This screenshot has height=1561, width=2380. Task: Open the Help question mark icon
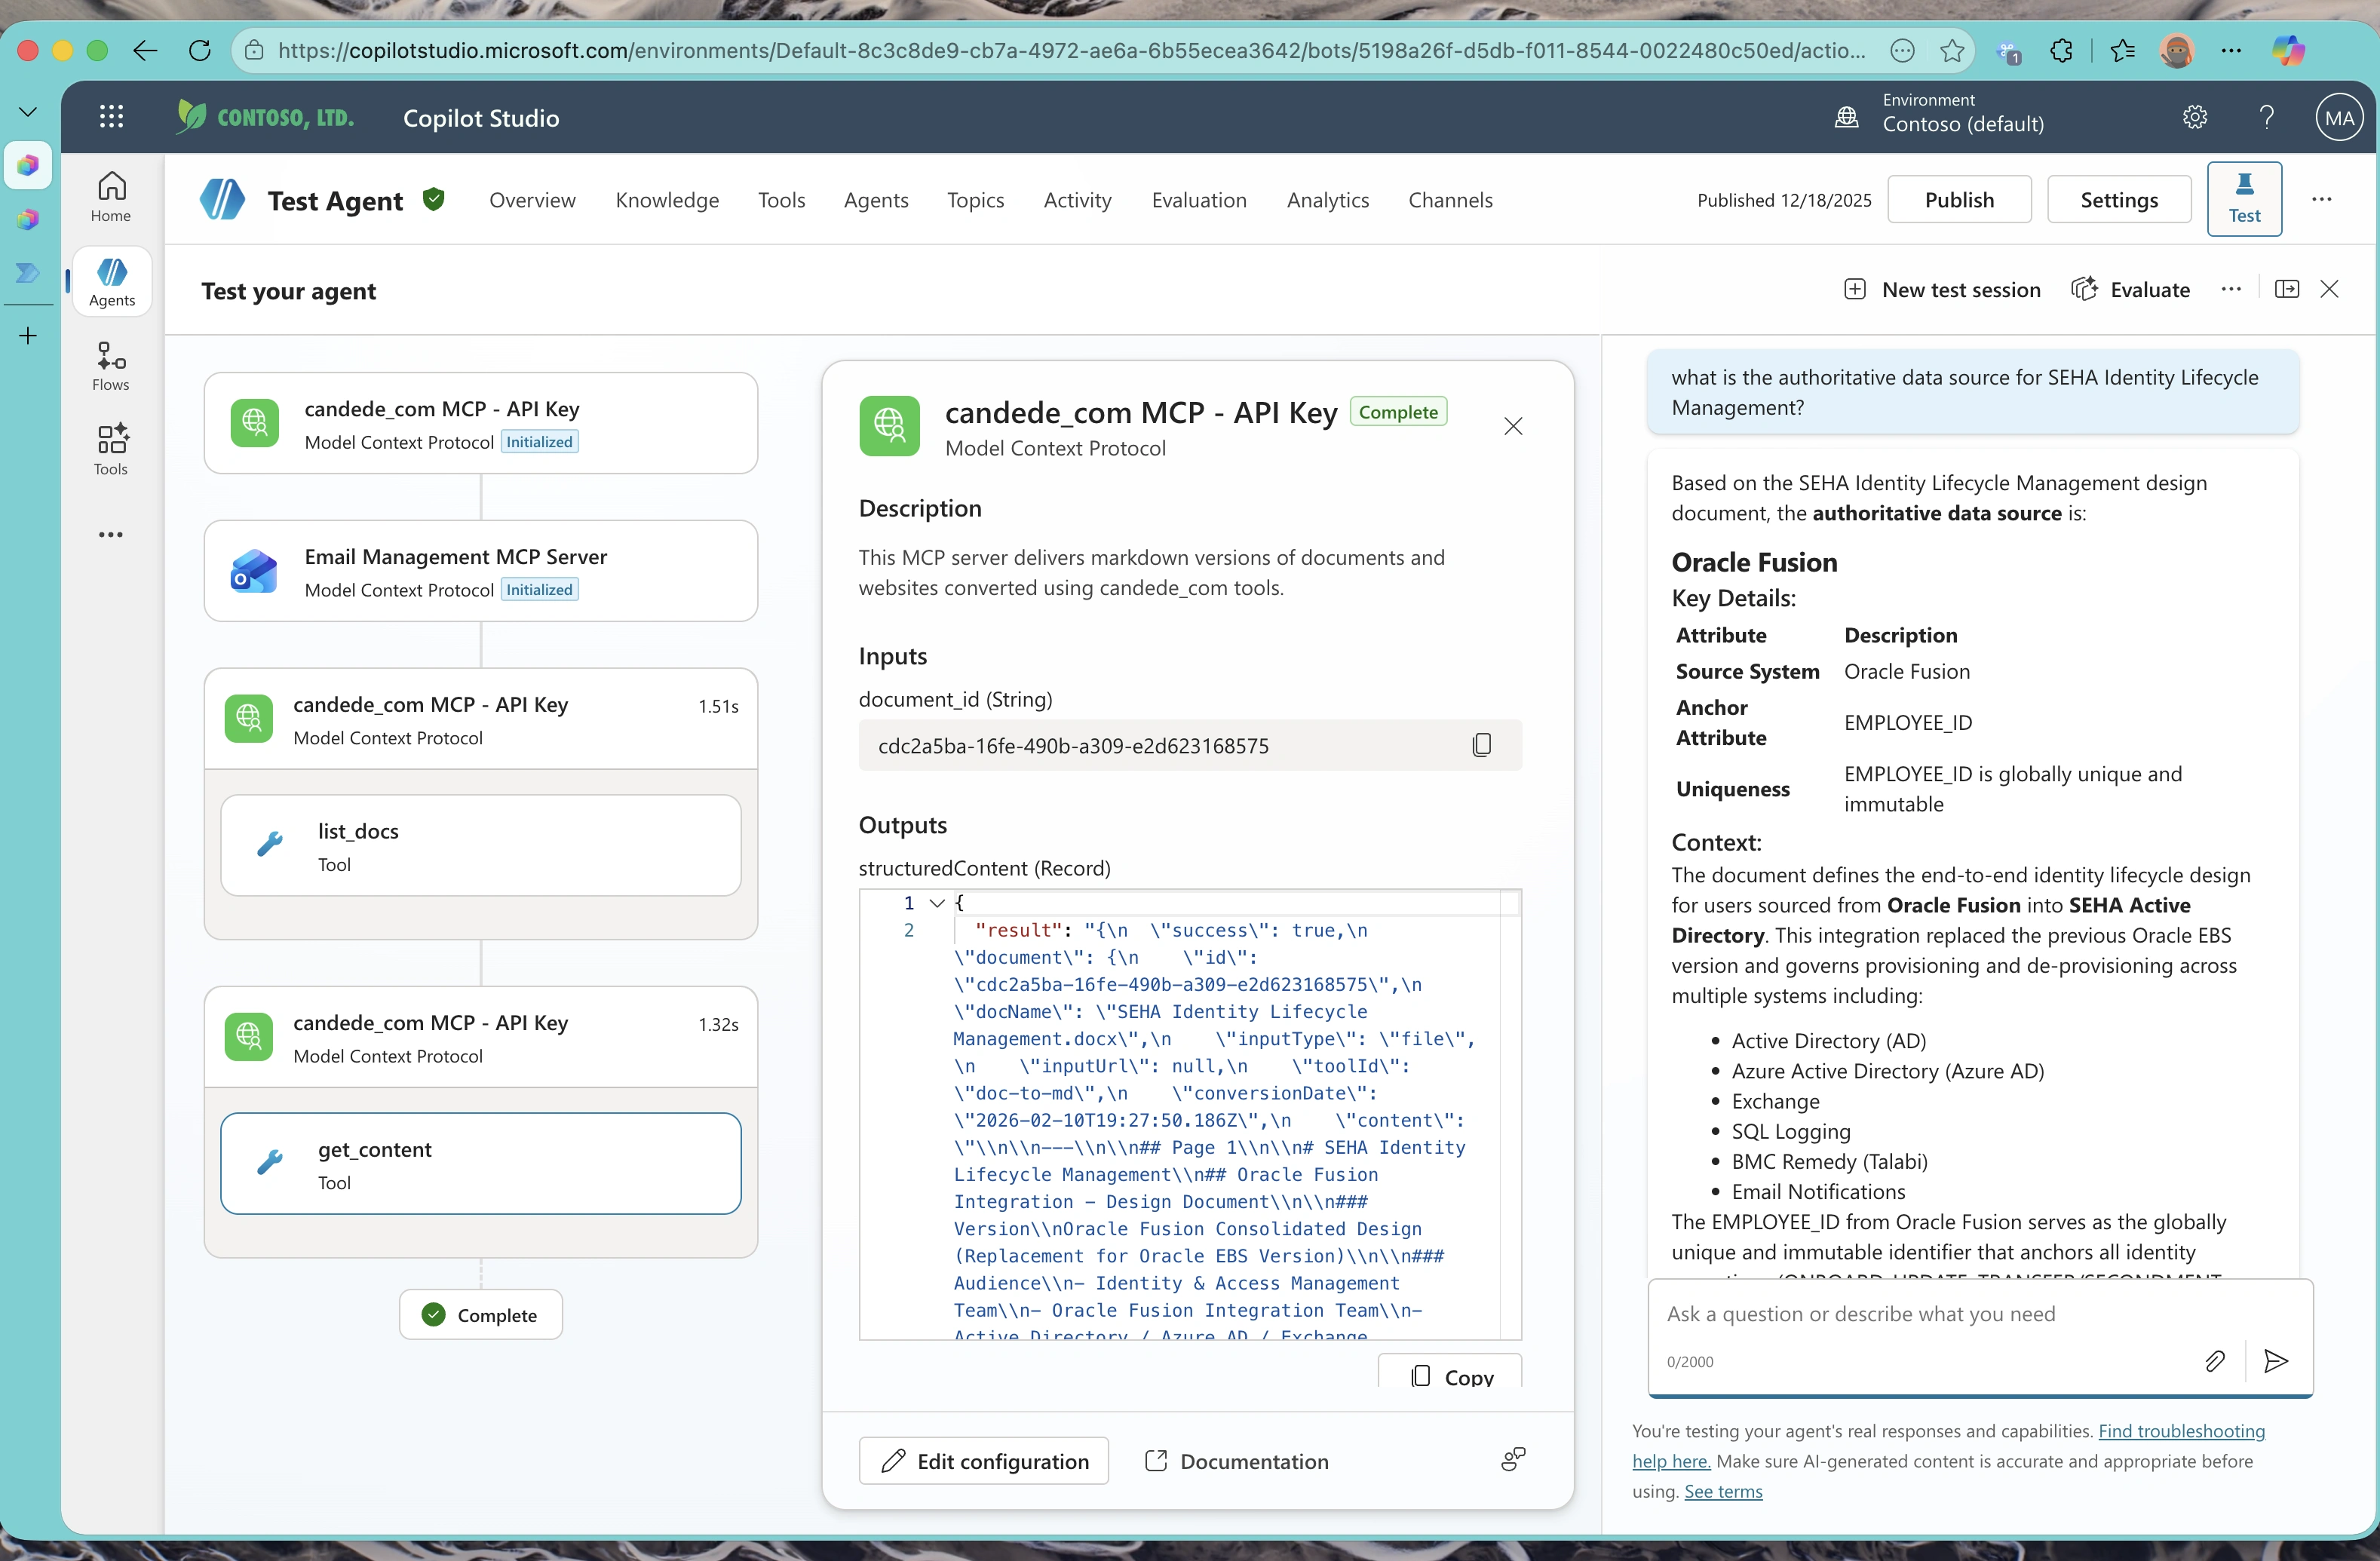tap(2266, 117)
